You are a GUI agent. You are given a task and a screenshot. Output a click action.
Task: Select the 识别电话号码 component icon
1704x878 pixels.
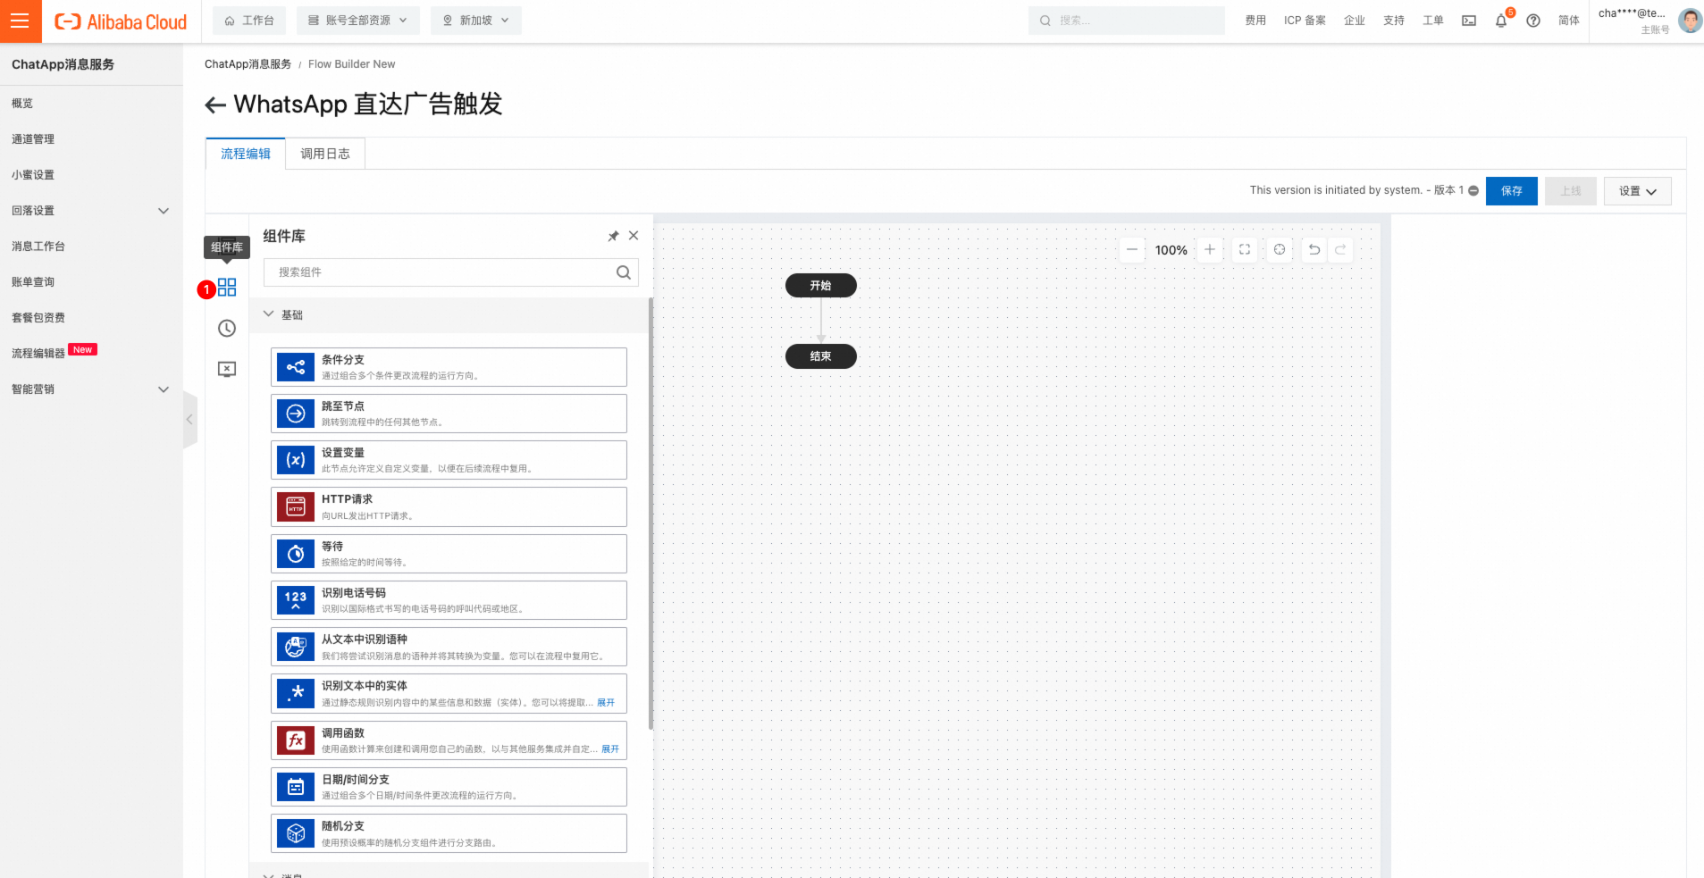point(296,600)
